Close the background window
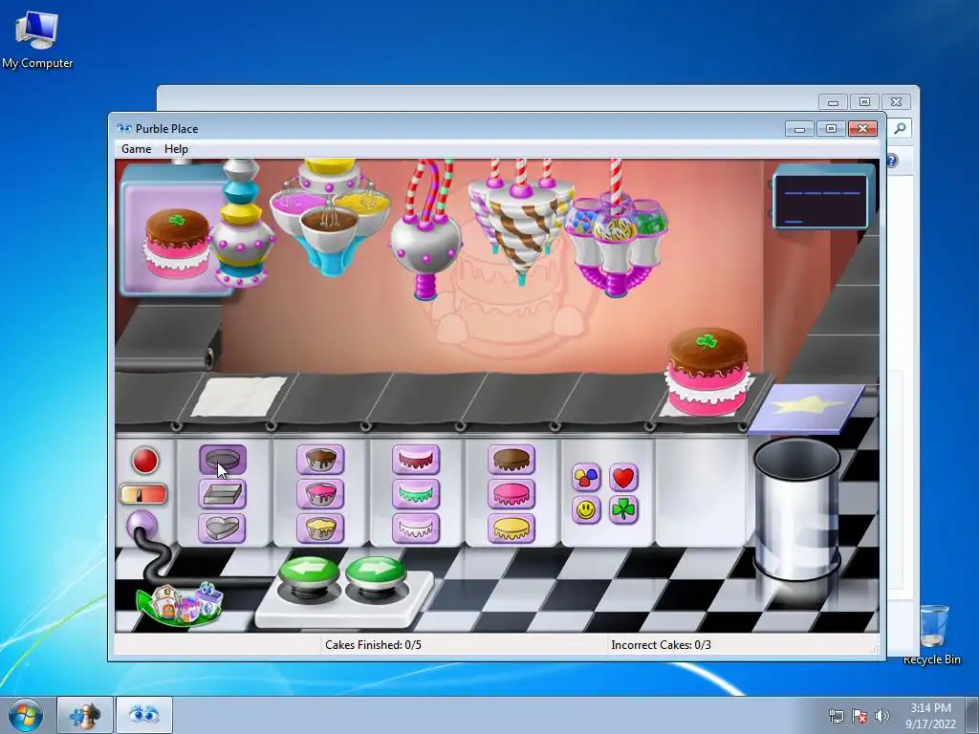Screen dimensions: 979x734 tap(896, 101)
